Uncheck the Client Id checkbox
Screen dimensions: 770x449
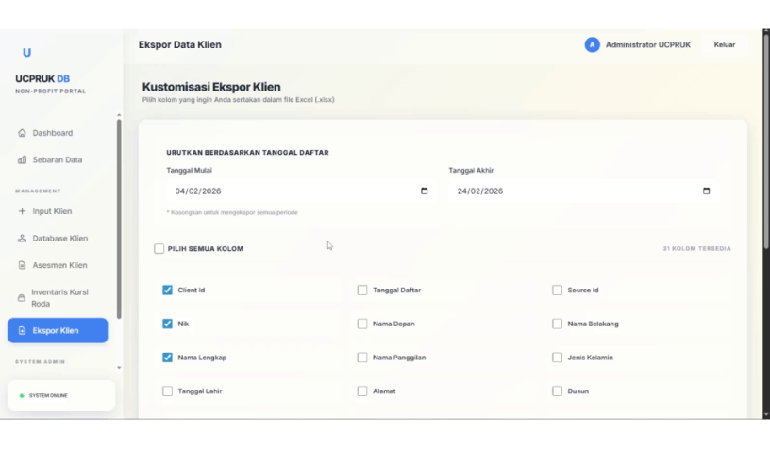point(168,291)
